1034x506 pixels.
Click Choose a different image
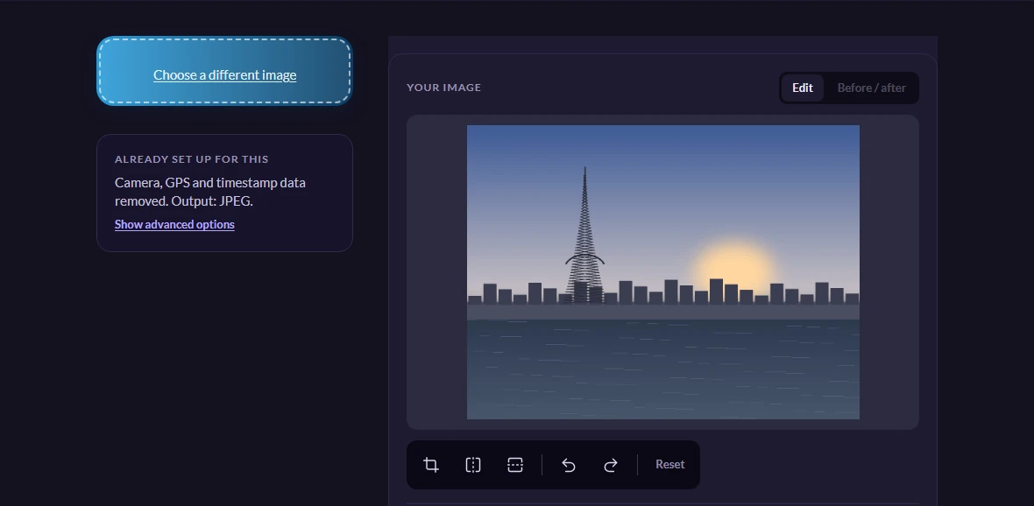pos(225,75)
